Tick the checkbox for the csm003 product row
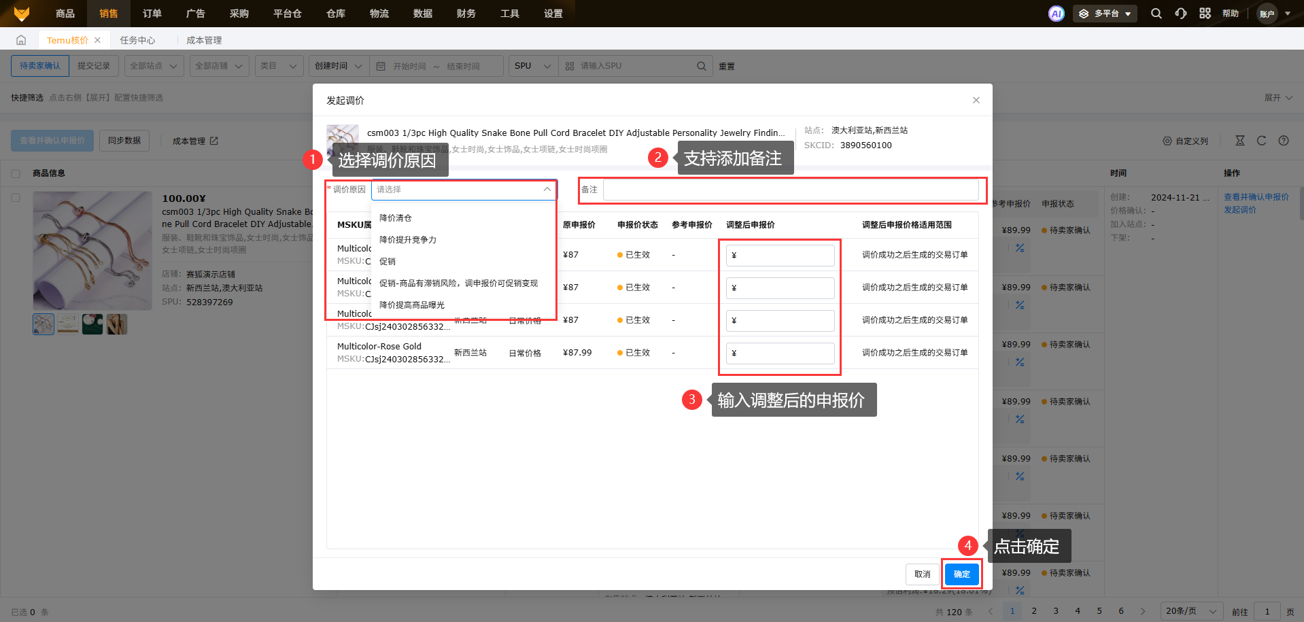The image size is (1304, 622). [x=16, y=198]
